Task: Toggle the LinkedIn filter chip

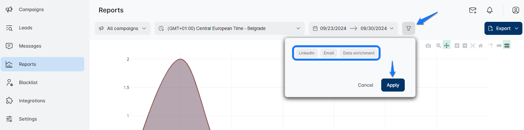Action: tap(307, 53)
